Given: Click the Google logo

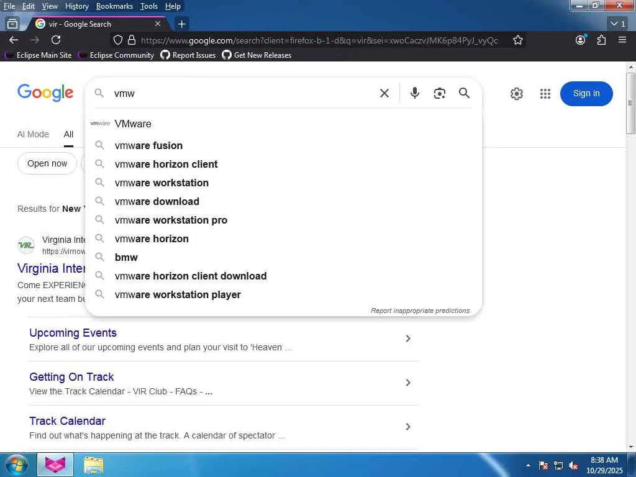Looking at the screenshot, I should tap(45, 93).
